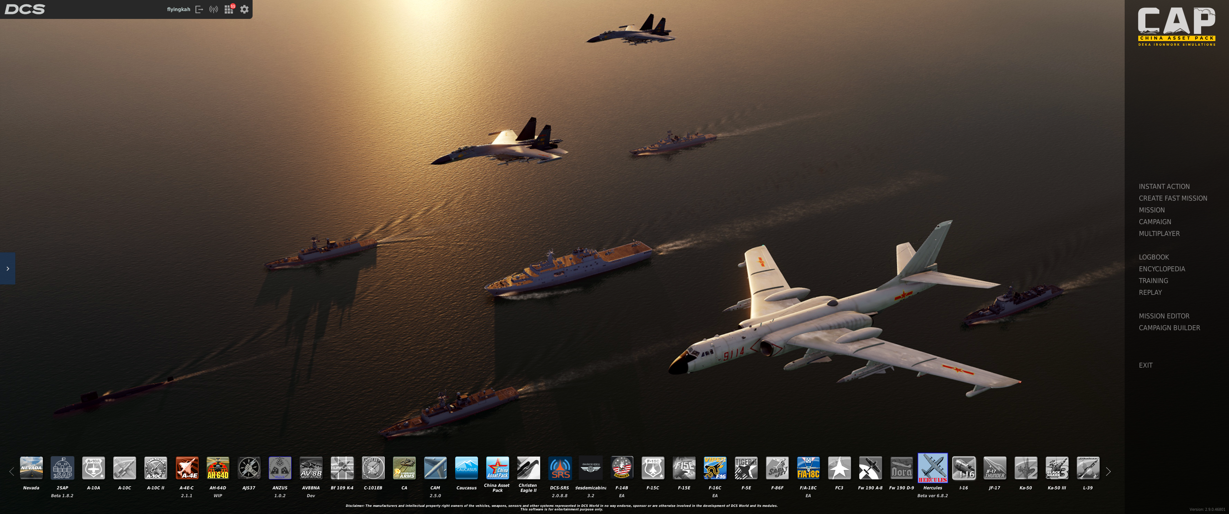Viewport: 1229px width, 514px height.
Task: Open TRAINING
Action: (1153, 281)
